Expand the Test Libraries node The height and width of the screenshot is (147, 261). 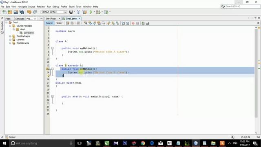click(x=10, y=43)
